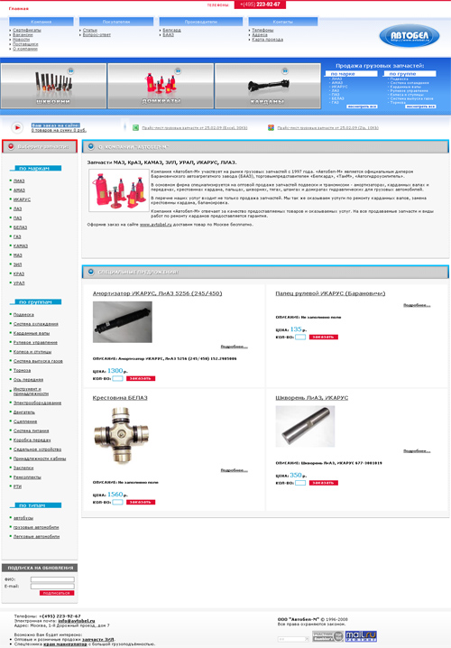Click 'посмотреть все' under 'по марке'

[x=362, y=106]
